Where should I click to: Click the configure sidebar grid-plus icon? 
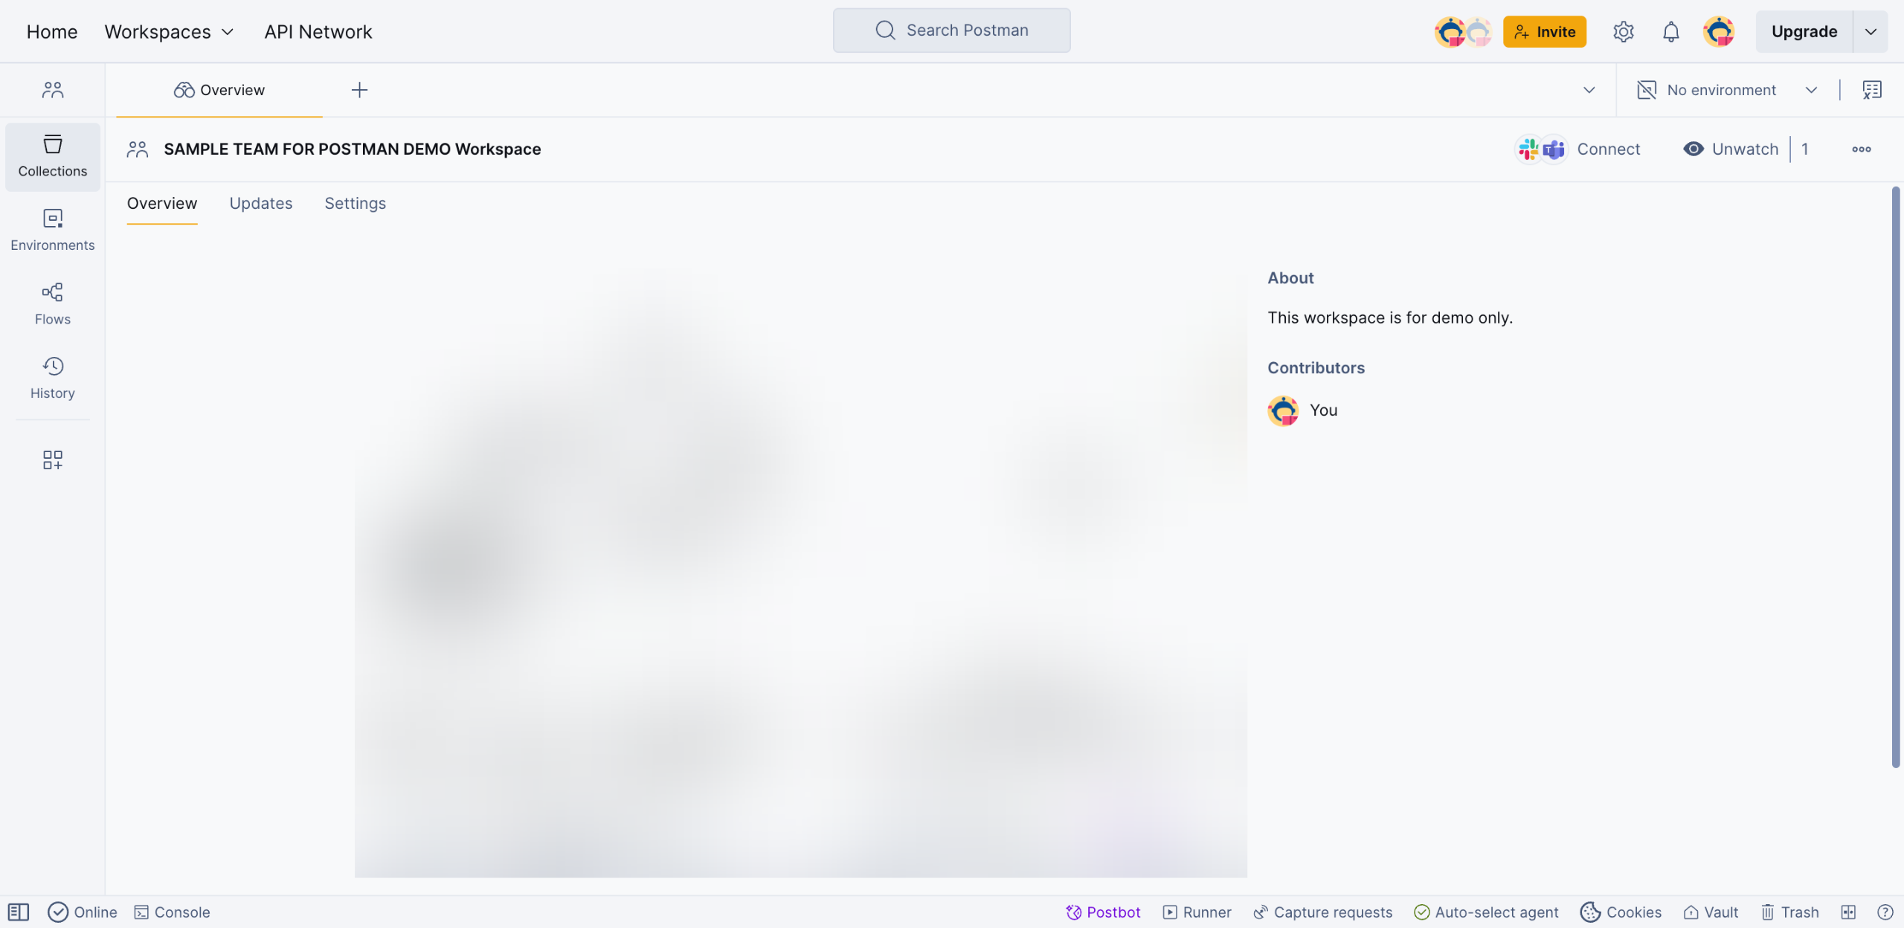coord(52,460)
